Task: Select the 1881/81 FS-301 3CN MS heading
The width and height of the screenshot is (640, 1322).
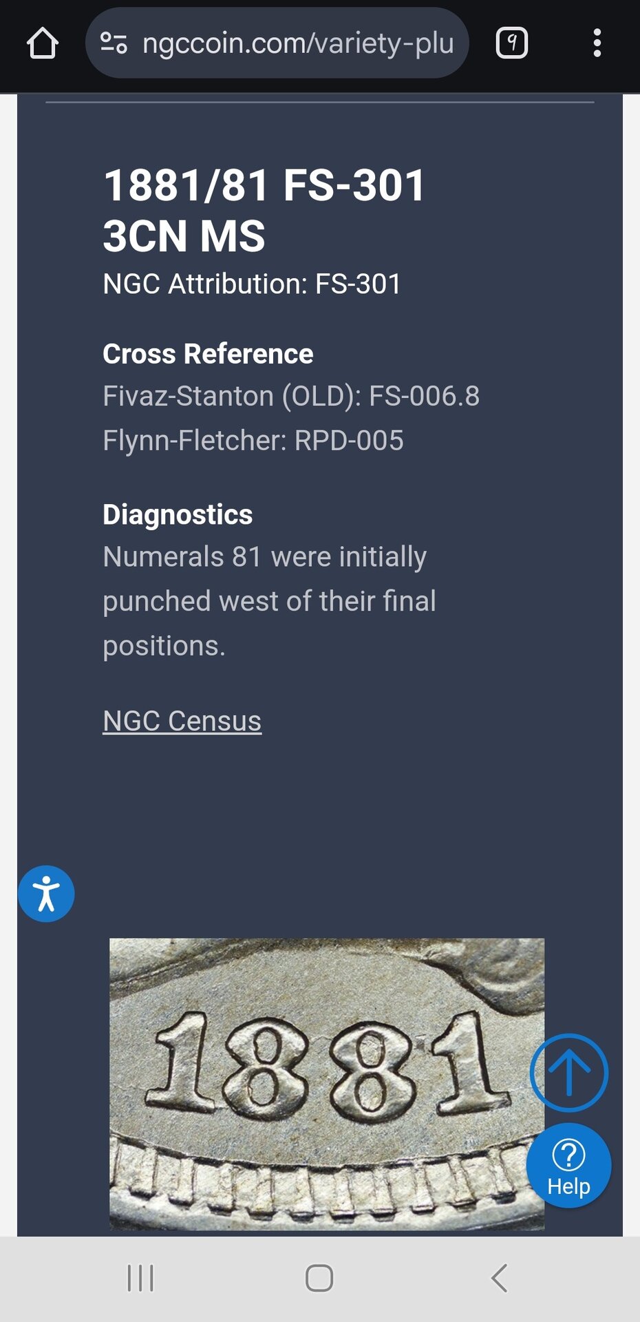Action: tap(264, 211)
